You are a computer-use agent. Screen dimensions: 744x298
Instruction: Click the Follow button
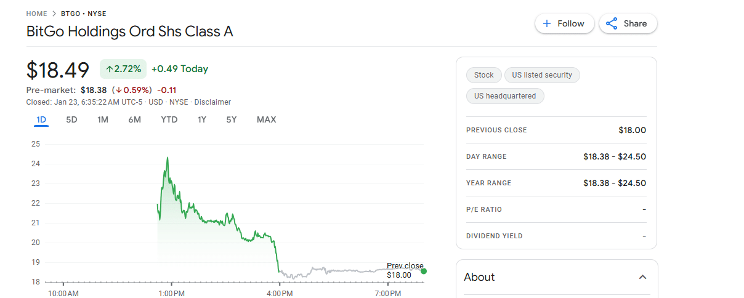(x=564, y=23)
